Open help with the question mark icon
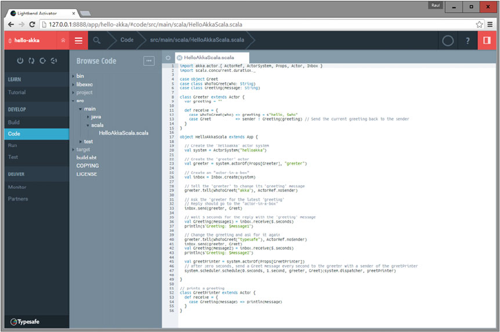Image resolution: width=500 pixels, height=332 pixels. [x=467, y=40]
